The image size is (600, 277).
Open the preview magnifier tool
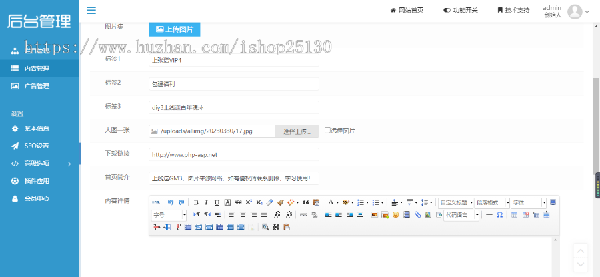coord(265,227)
